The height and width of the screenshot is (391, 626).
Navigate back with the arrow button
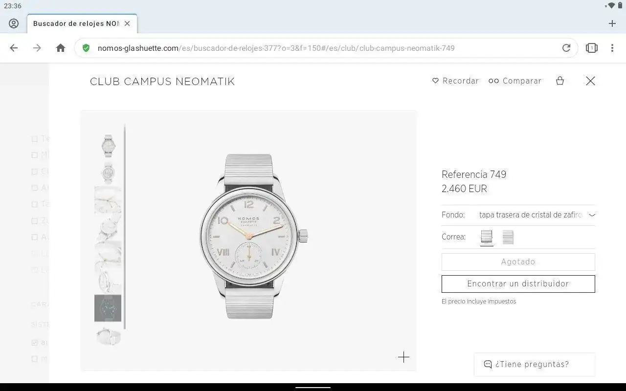tap(14, 48)
